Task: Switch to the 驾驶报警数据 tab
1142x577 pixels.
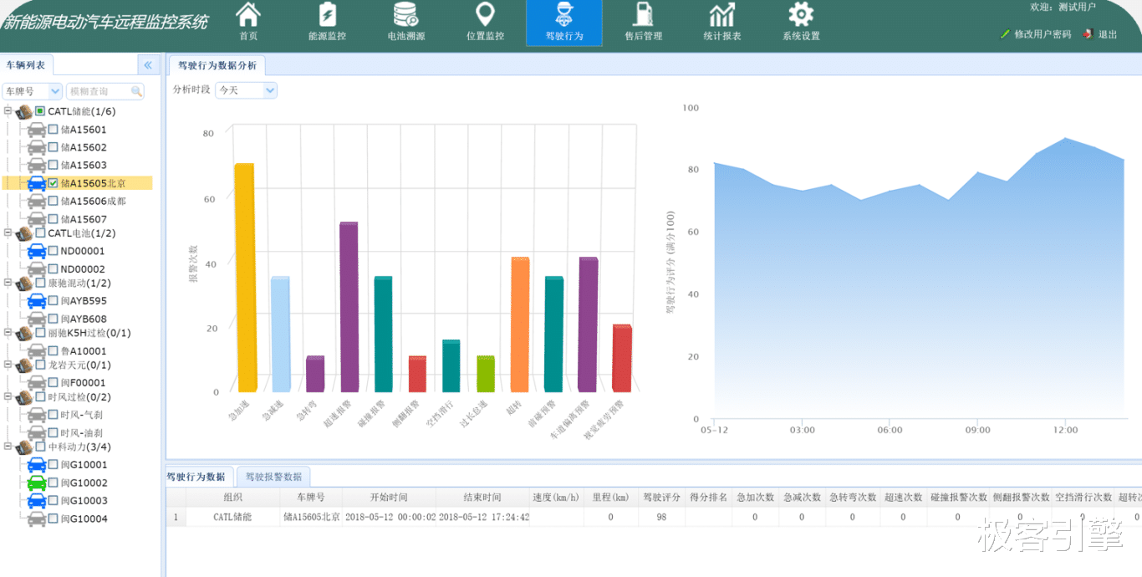Action: [273, 477]
